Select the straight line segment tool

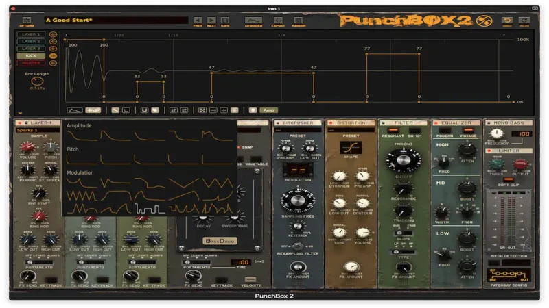(x=115, y=110)
